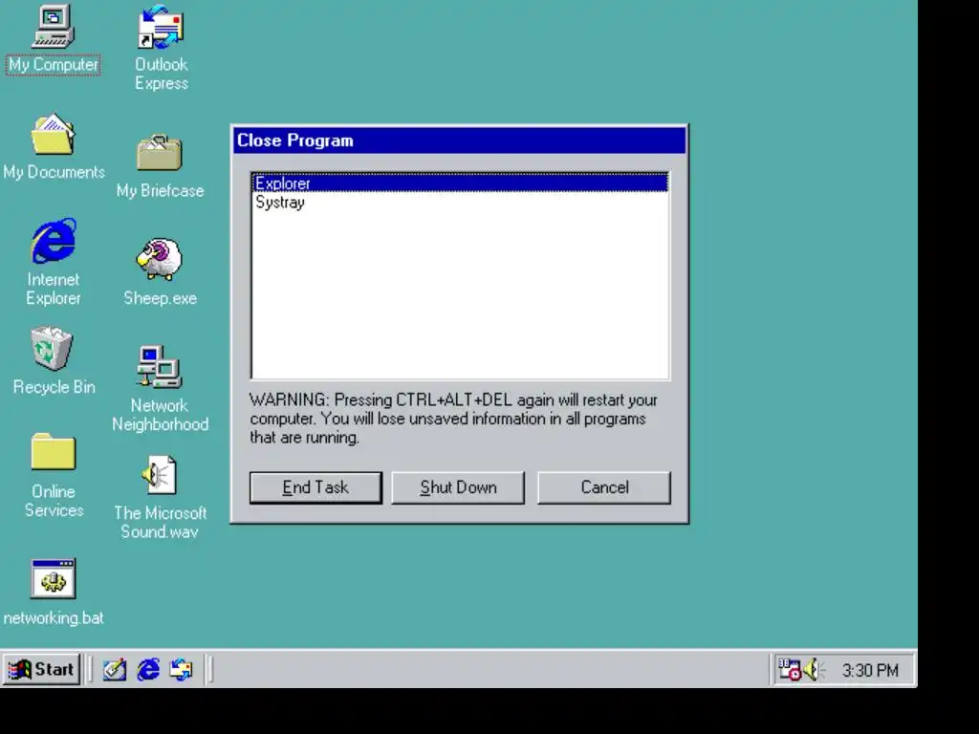The image size is (979, 734).
Task: Click the Task Scheduler tray icon
Action: 789,670
